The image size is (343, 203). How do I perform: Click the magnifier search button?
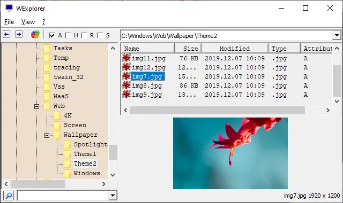9,196
